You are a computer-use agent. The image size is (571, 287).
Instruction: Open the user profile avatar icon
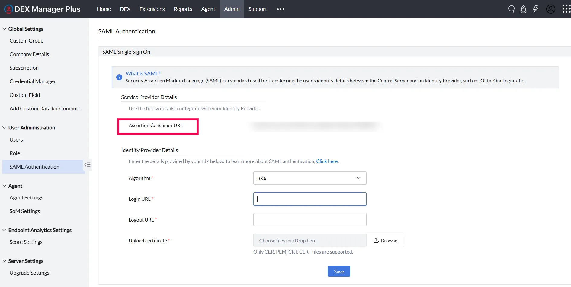551,9
